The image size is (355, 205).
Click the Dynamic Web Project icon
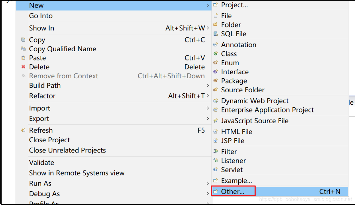click(216, 101)
